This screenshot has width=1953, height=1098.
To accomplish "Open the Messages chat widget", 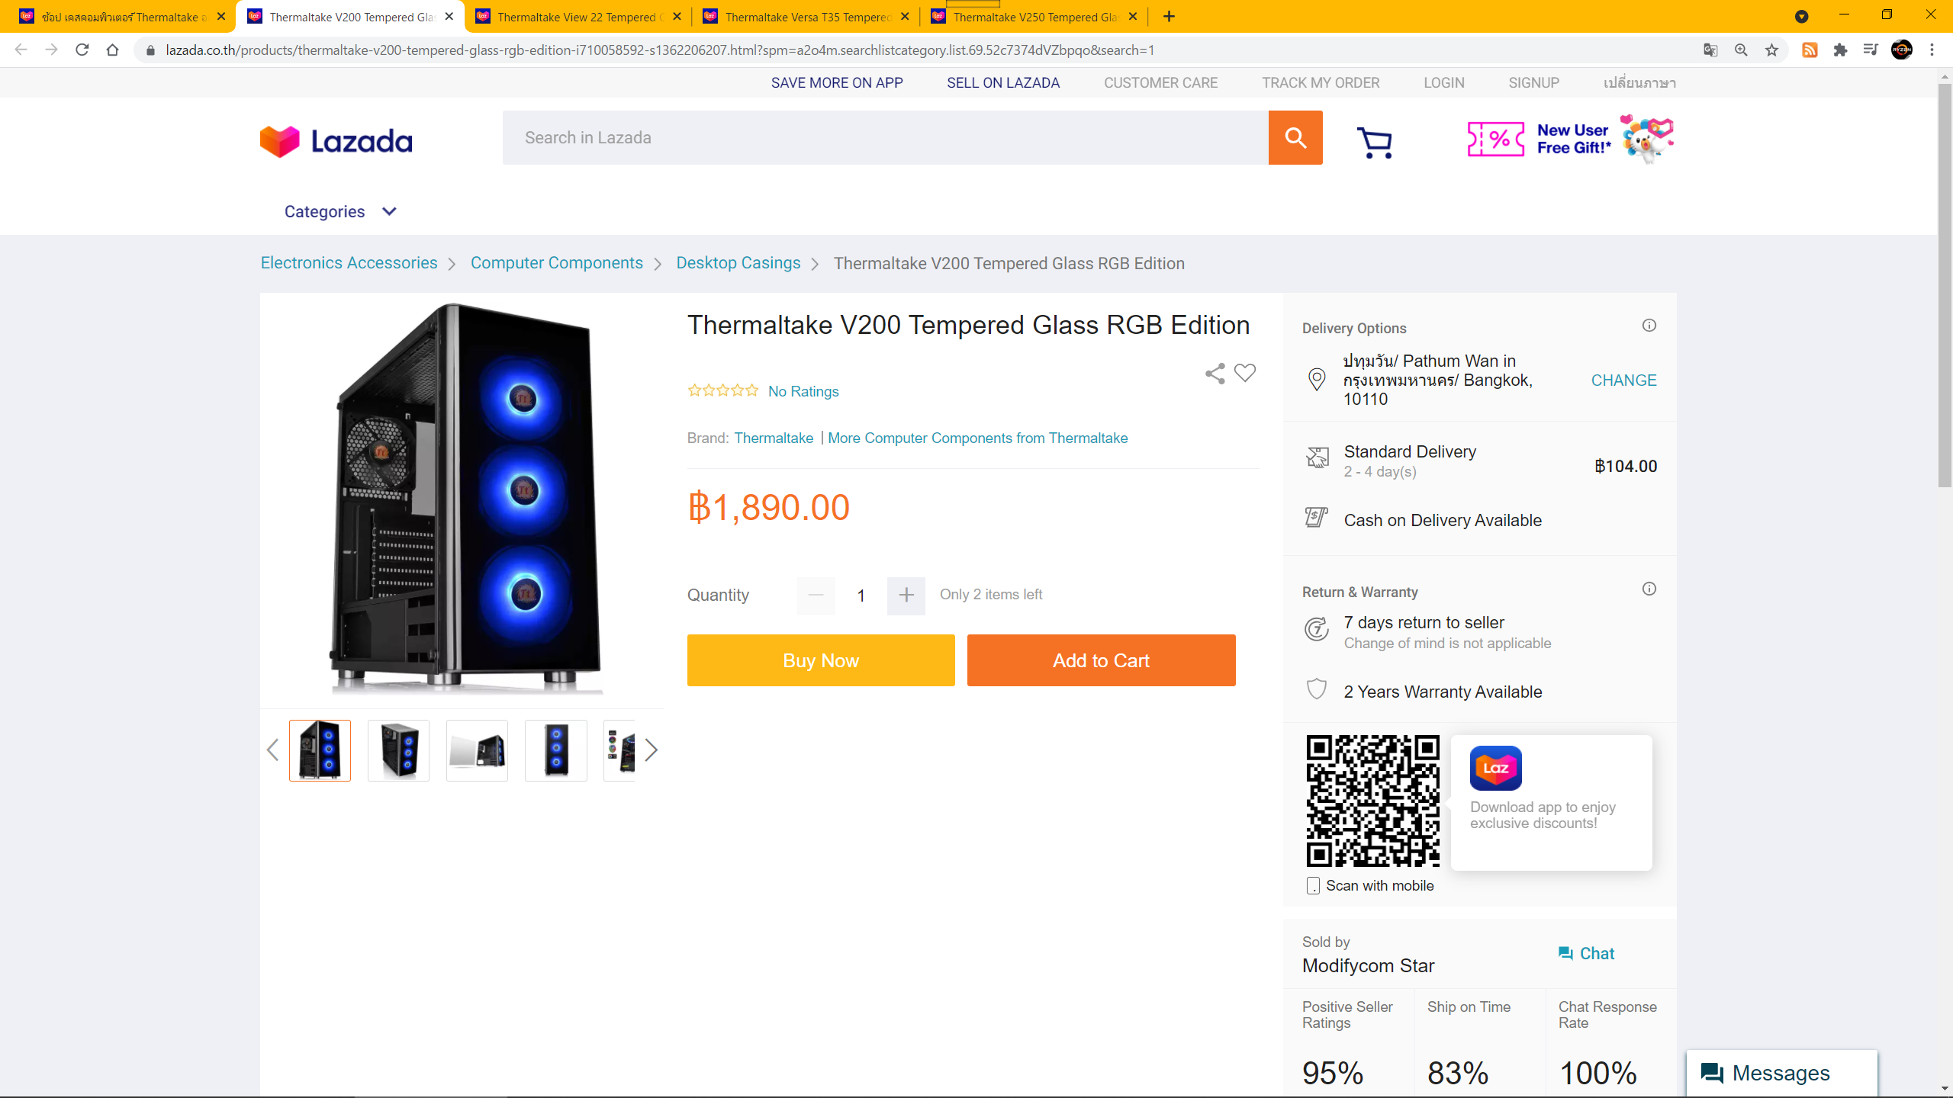I will 1781,1073.
